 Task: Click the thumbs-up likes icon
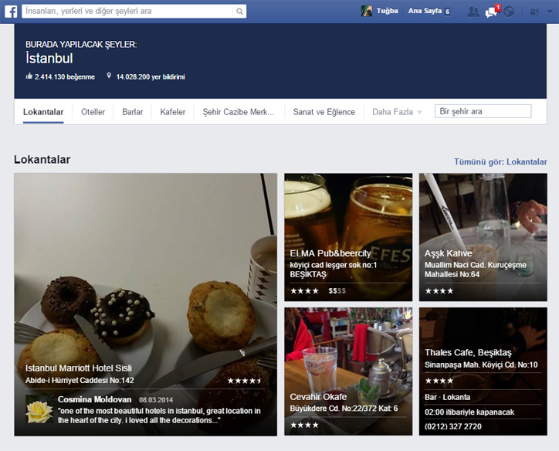[x=29, y=76]
